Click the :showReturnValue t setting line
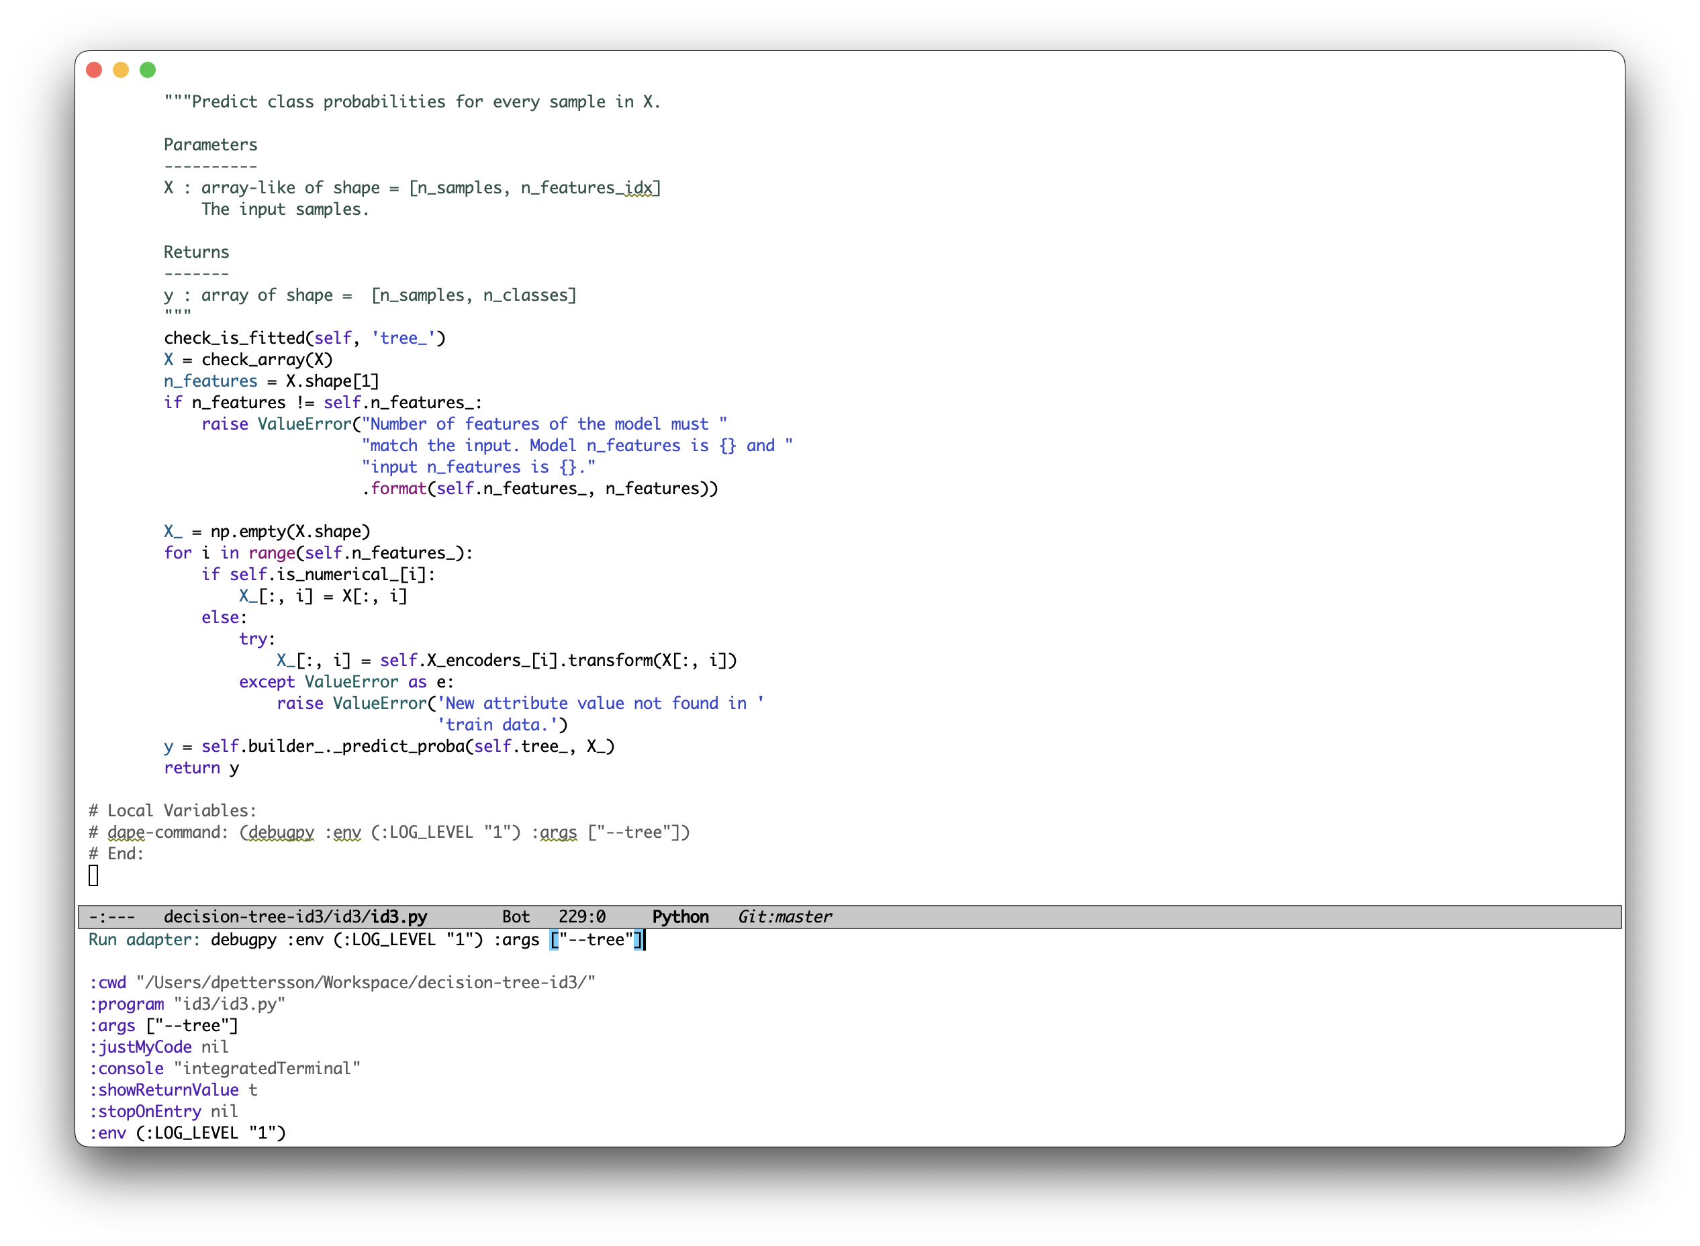Viewport: 1700px width, 1246px height. click(173, 1090)
